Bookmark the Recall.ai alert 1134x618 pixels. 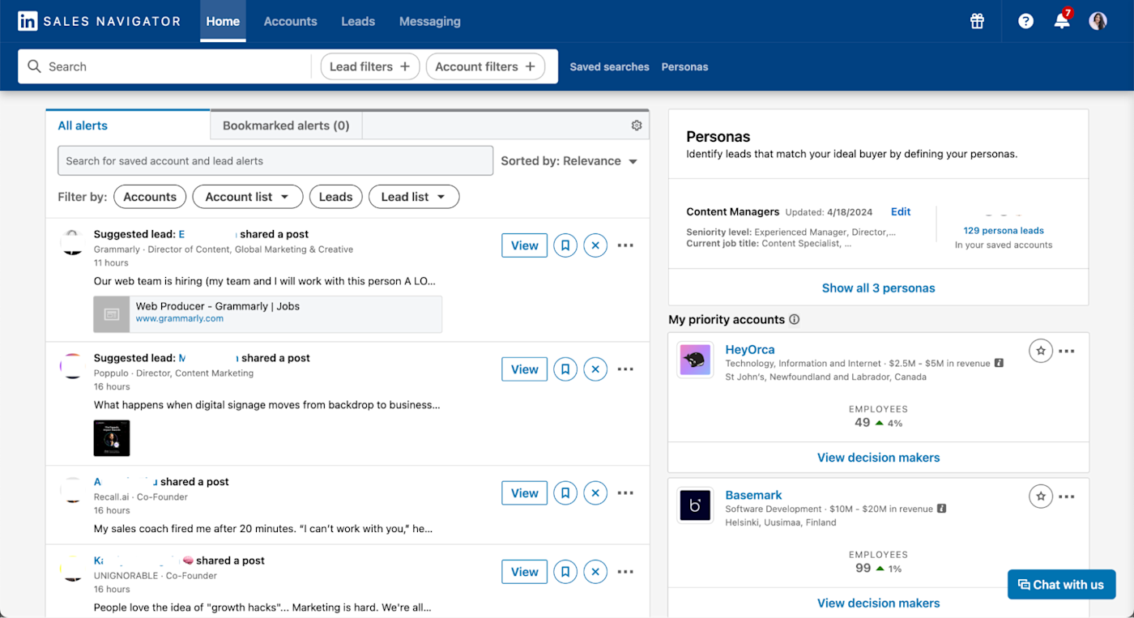565,493
